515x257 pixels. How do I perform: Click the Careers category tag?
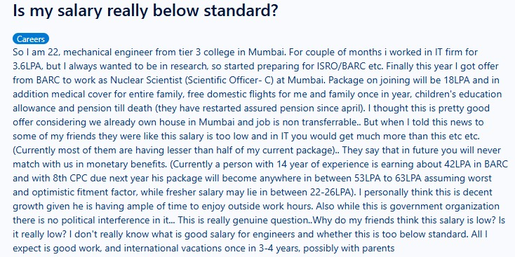[x=31, y=39]
